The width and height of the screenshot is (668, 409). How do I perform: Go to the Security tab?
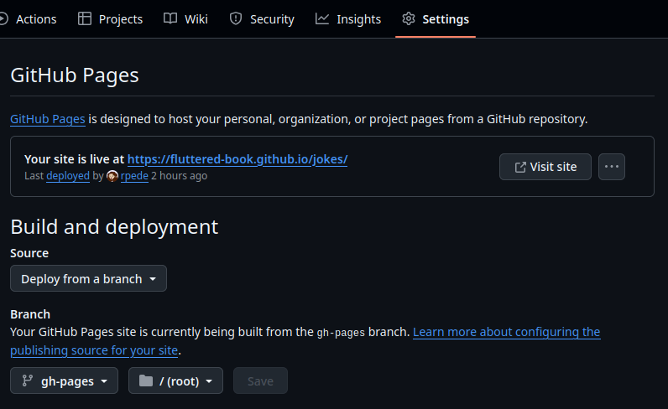point(262,19)
